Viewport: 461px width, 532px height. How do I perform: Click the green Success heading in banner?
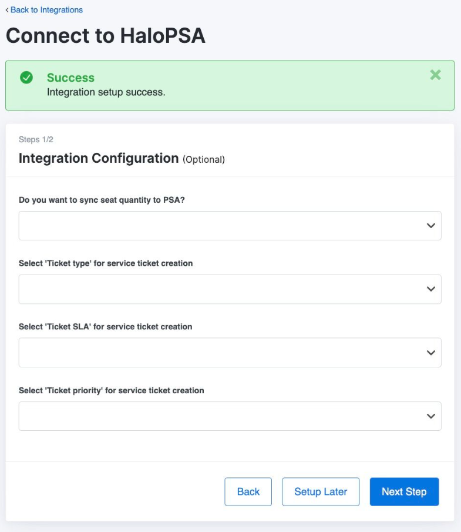[x=70, y=78]
